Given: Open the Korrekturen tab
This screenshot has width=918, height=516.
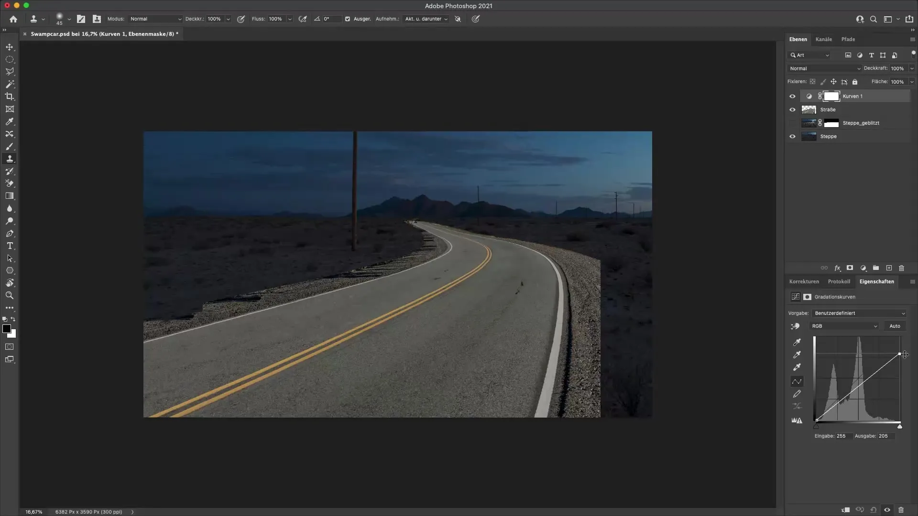Looking at the screenshot, I should (804, 281).
